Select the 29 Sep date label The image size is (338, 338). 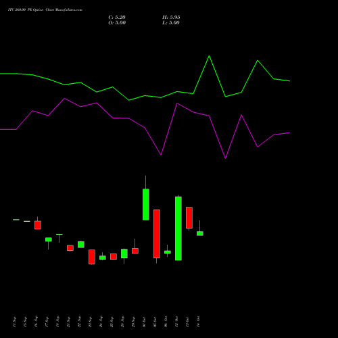134,322
